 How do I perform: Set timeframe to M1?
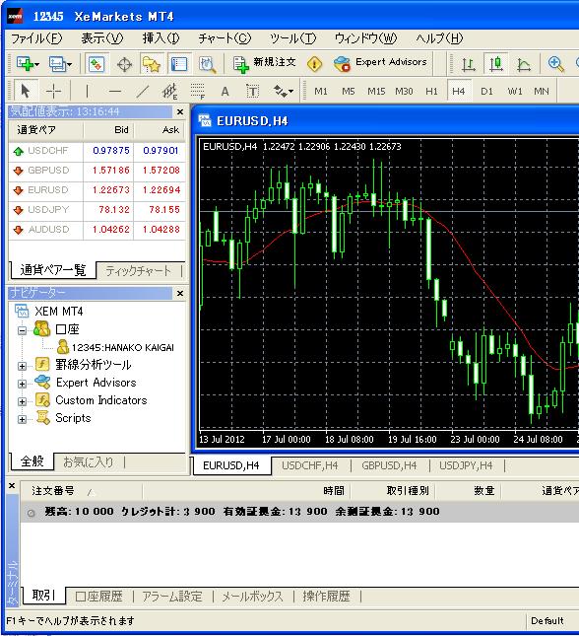point(321,92)
